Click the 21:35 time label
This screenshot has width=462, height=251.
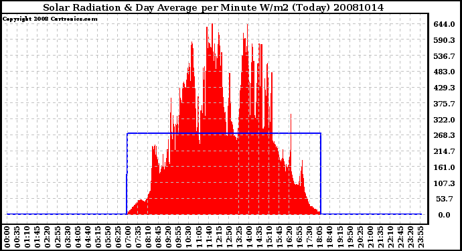click(x=380, y=237)
